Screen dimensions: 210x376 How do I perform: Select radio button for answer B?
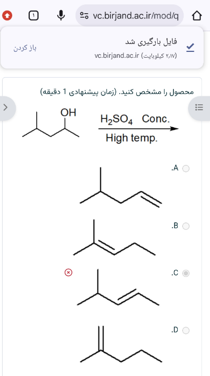click(x=186, y=226)
